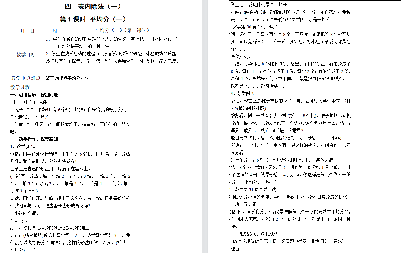This screenshot has width=411, height=253.
Task: Click the line "样分的。" on the right page
Action: 238,49
